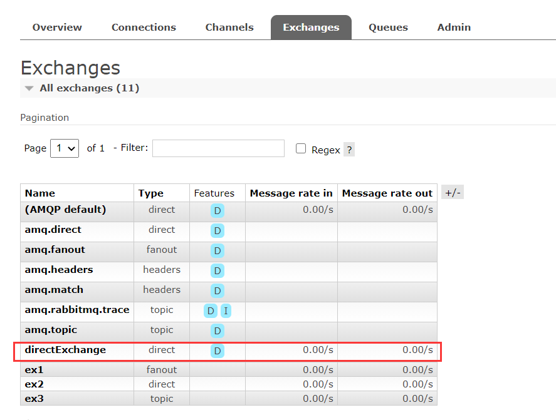Open the amq.fanout exchange details
This screenshot has width=556, height=420.
tap(55, 250)
